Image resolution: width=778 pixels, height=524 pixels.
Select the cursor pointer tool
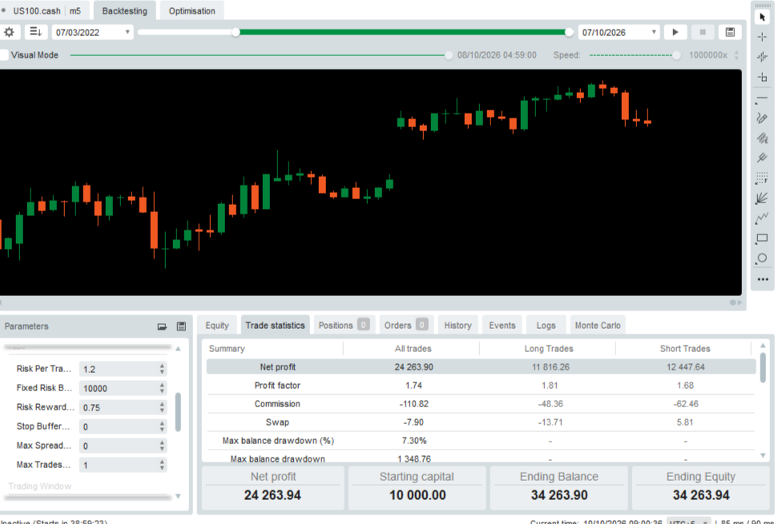[762, 18]
